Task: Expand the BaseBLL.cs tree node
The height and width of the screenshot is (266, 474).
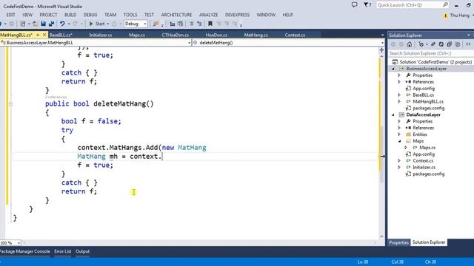Action: click(x=399, y=95)
